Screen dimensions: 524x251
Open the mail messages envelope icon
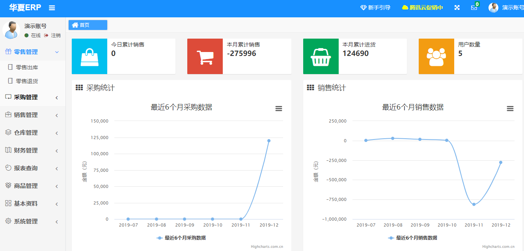[x=474, y=8]
